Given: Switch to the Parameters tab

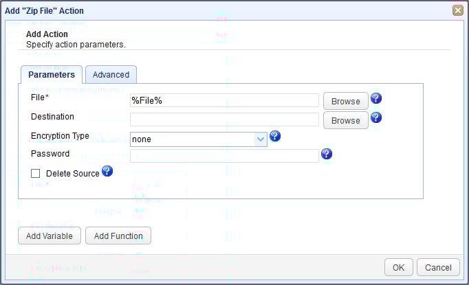Looking at the screenshot, I should pyautogui.click(x=52, y=75).
